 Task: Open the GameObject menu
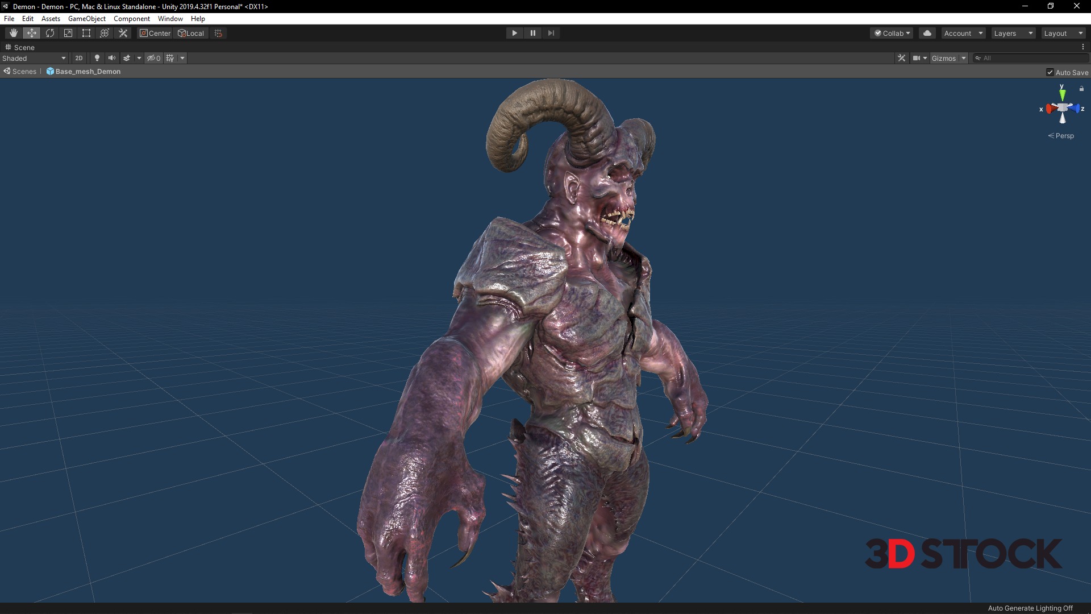(x=86, y=19)
